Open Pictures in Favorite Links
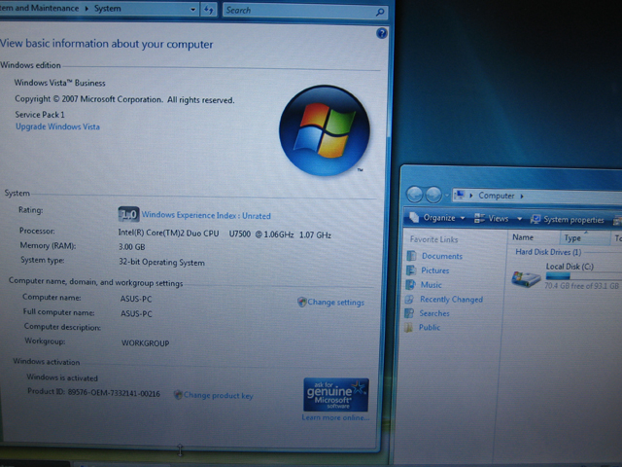 [434, 270]
